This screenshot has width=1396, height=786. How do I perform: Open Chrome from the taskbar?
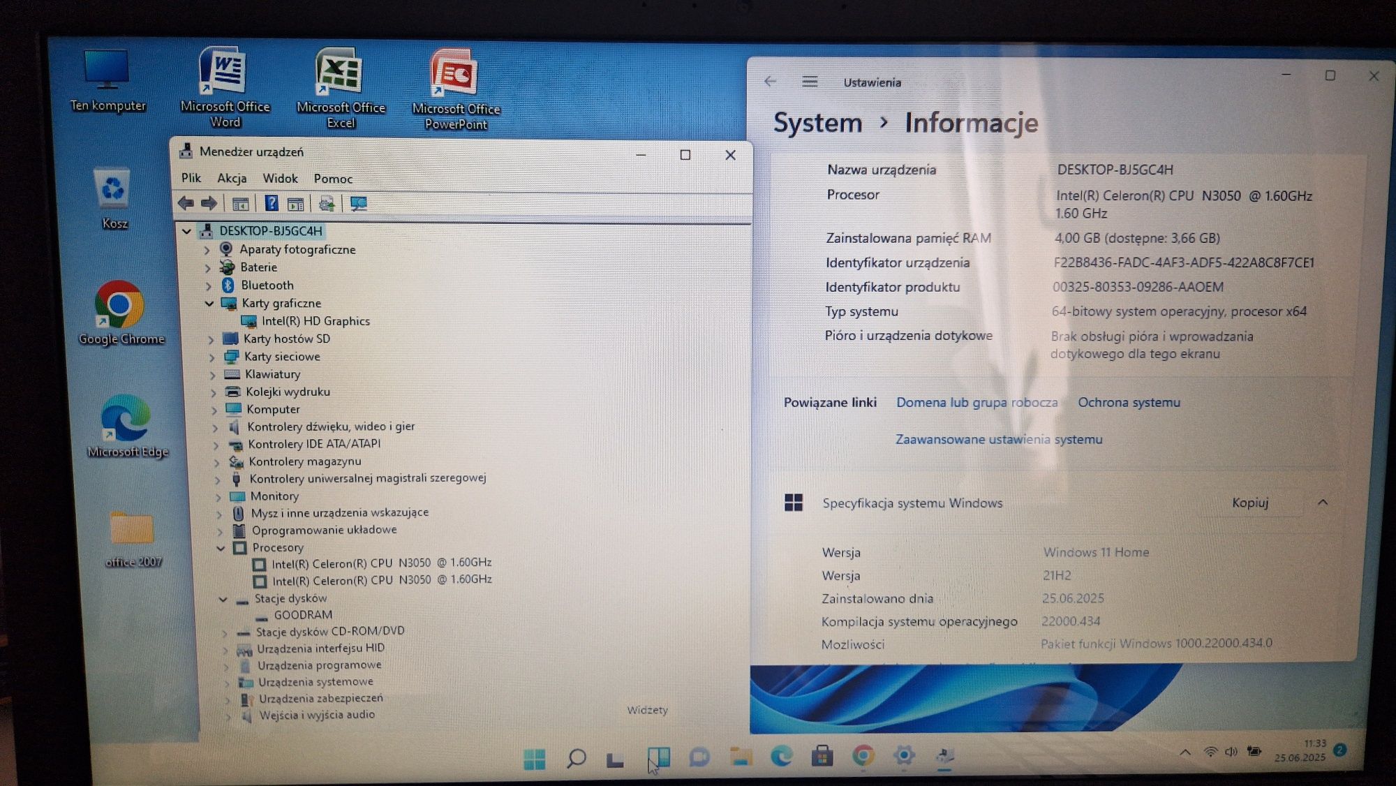coord(863,756)
